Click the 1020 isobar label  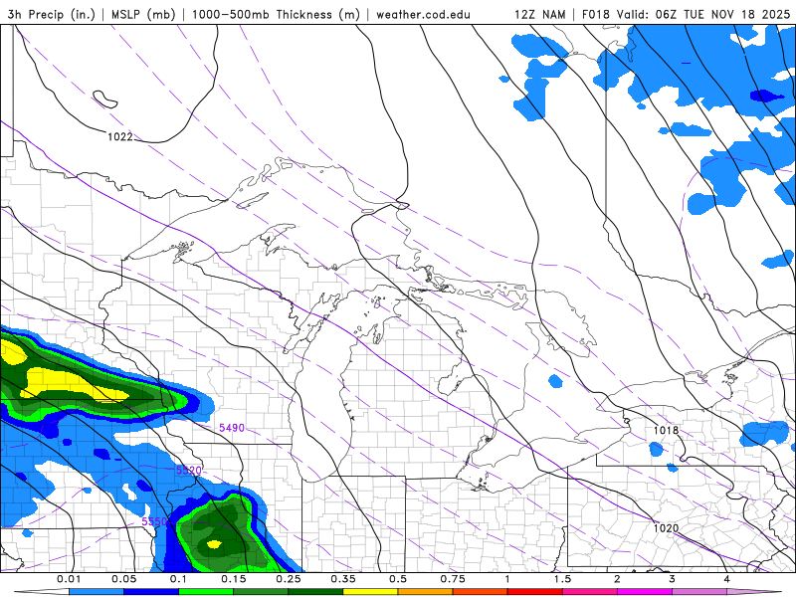click(x=666, y=528)
